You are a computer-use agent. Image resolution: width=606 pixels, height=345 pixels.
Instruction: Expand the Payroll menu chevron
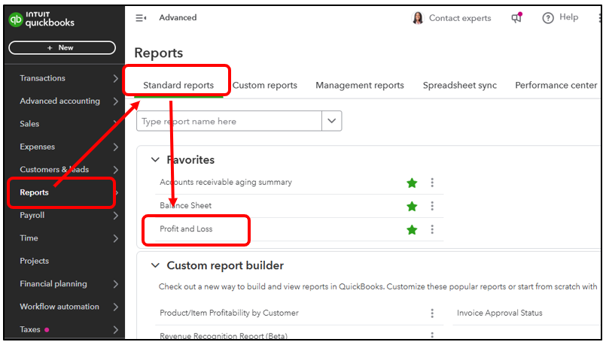coord(115,216)
